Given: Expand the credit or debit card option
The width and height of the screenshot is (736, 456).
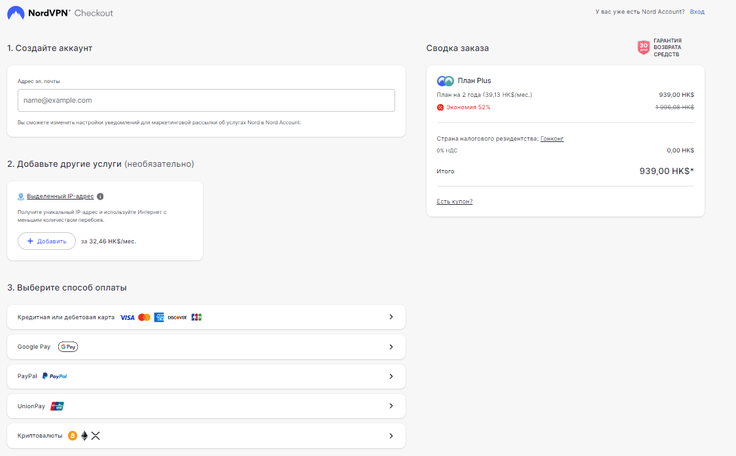Looking at the screenshot, I should [391, 317].
